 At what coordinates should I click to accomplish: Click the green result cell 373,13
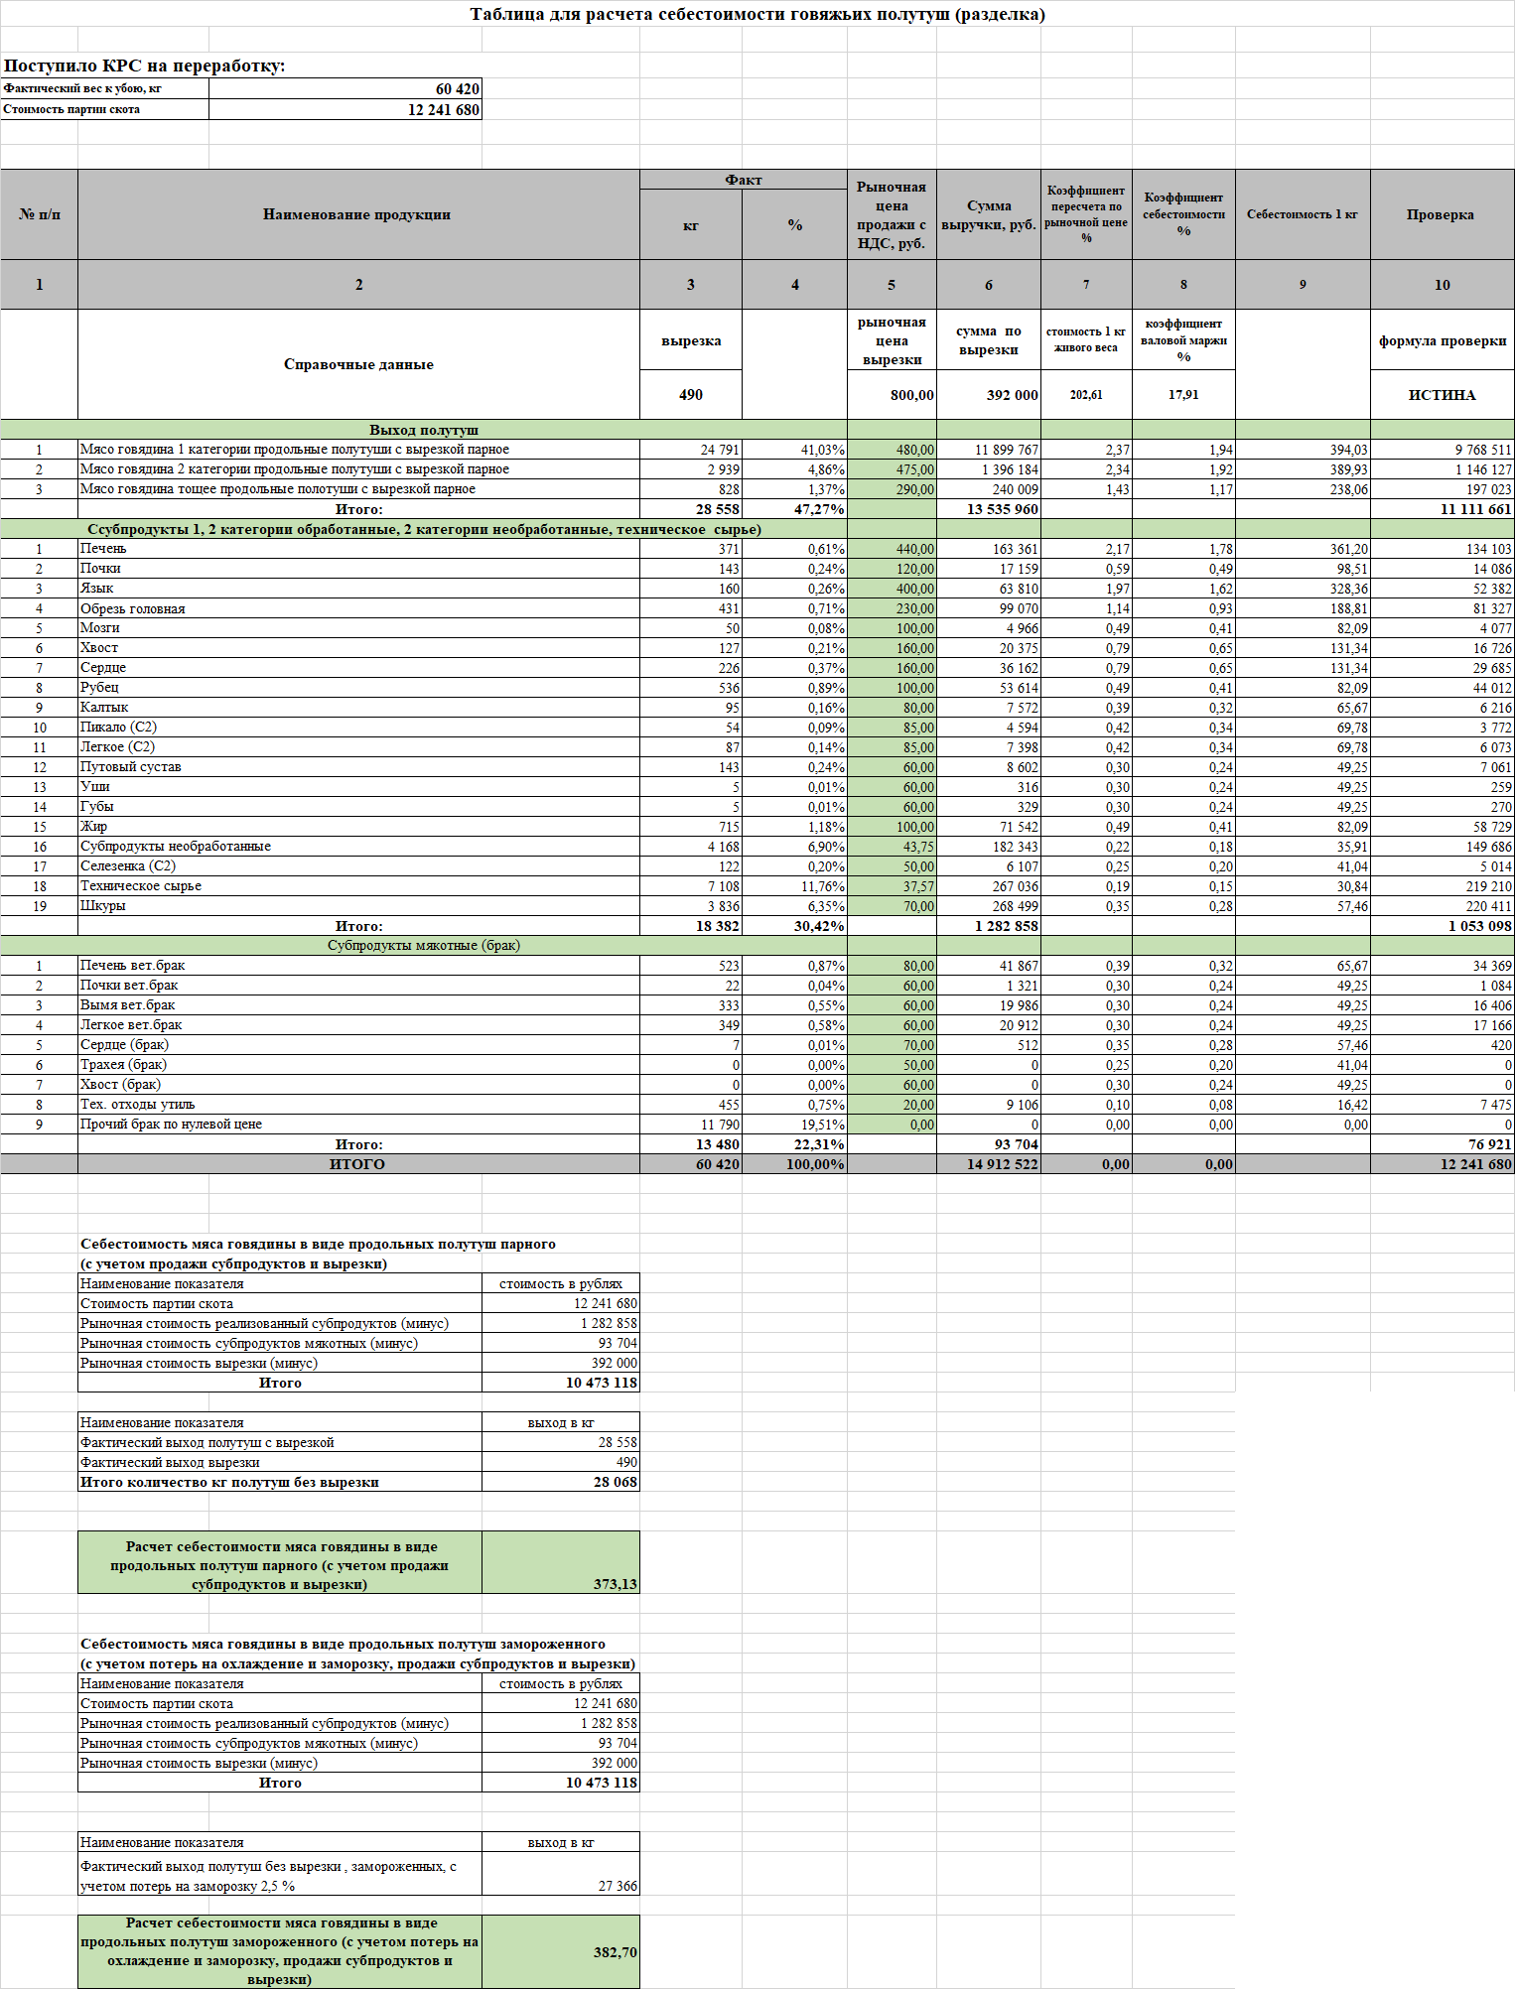click(561, 1563)
